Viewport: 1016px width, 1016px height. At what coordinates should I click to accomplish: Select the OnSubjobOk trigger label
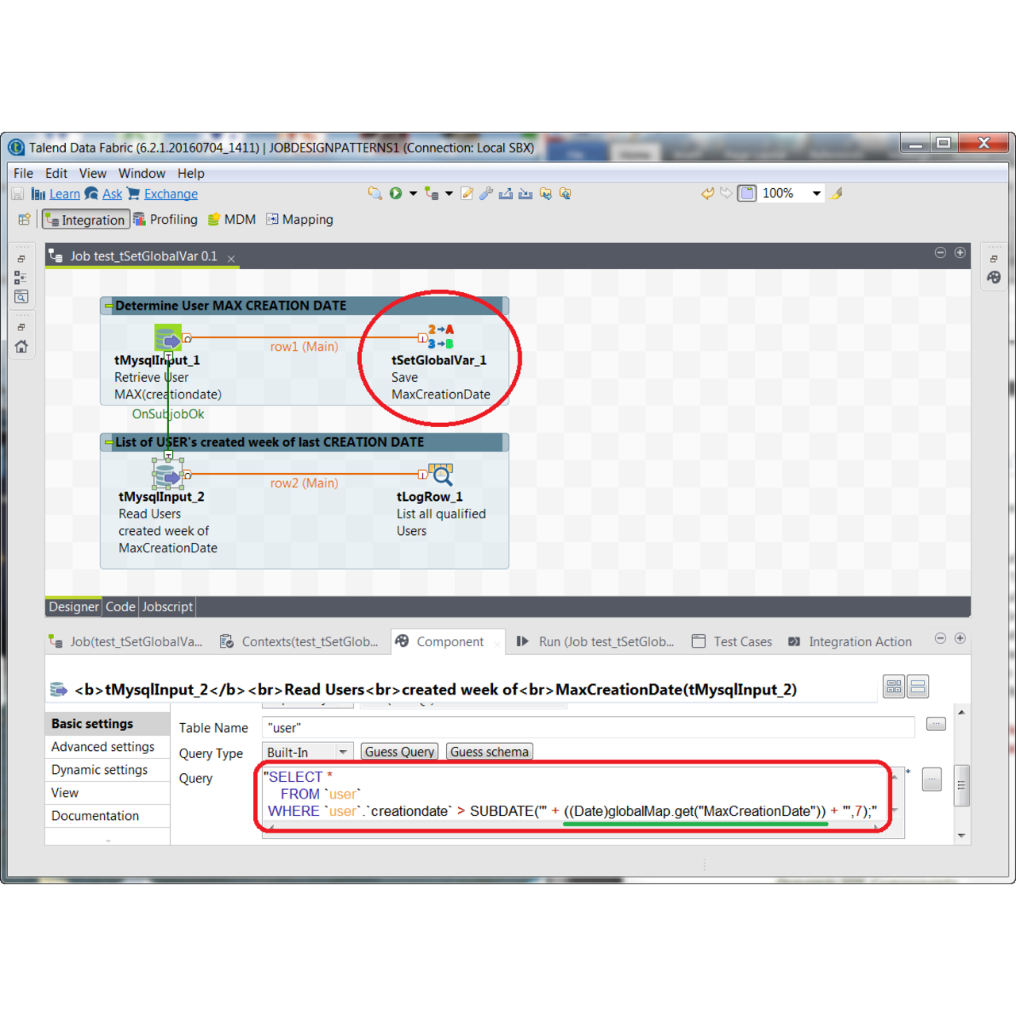click(x=167, y=414)
